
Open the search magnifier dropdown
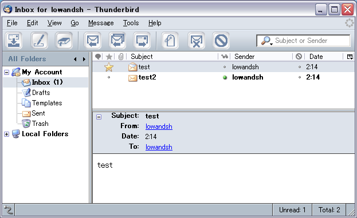266,41
